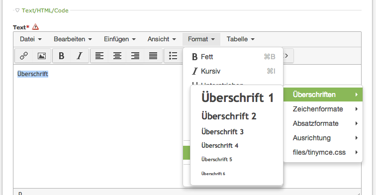This screenshot has width=376, height=195.
Task: Choose Fett in Format menu
Action: [233, 57]
